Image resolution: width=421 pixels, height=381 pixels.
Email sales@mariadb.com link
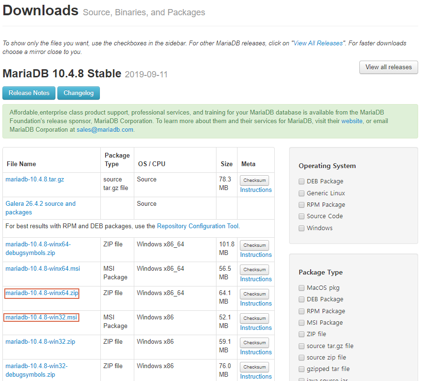(105, 129)
